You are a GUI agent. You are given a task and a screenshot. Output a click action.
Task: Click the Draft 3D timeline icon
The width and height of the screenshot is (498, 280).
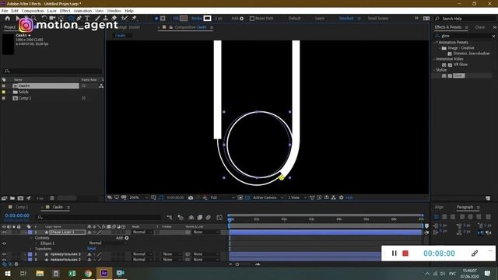click(x=181, y=218)
